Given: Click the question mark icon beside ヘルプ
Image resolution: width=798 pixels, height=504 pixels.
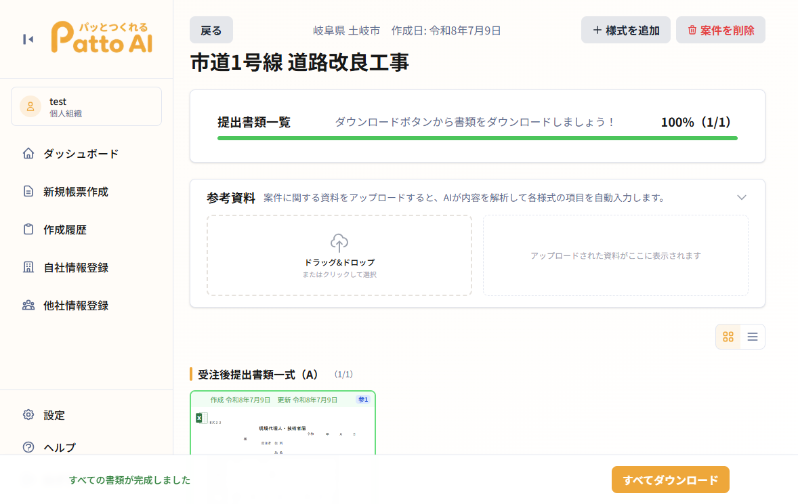Looking at the screenshot, I should pos(28,447).
